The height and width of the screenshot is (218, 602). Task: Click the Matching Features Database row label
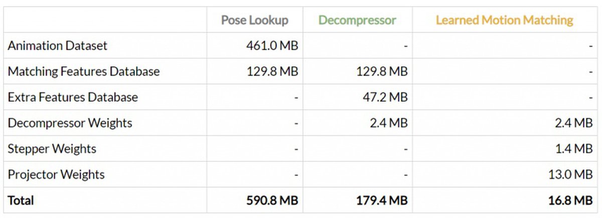tap(84, 72)
